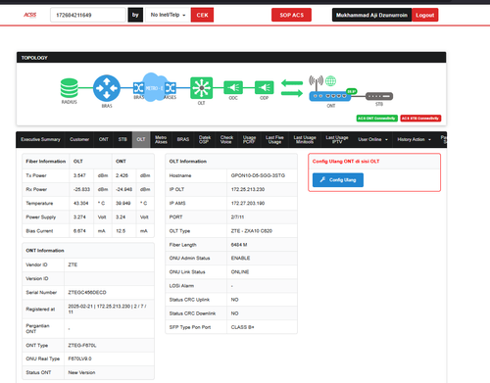Image resolution: width=490 pixels, height=383 pixels.
Task: Click the 'by' label button
Action: (x=135, y=15)
